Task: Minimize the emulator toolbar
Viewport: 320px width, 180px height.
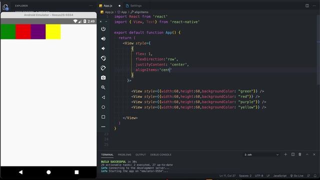Action: 106,21
